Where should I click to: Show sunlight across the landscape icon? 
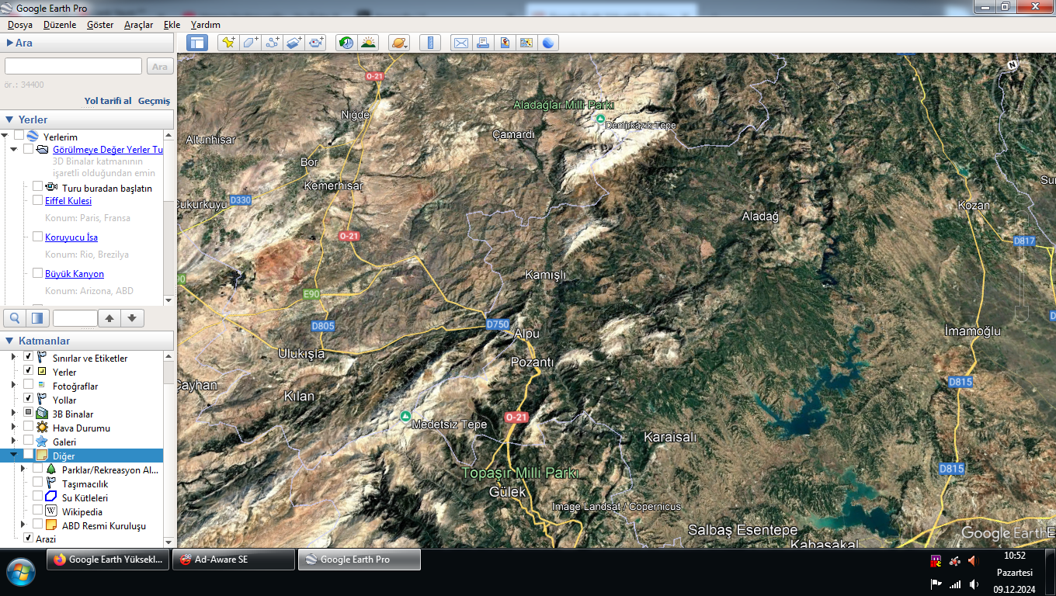tap(368, 43)
